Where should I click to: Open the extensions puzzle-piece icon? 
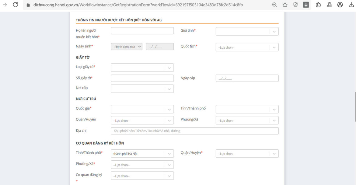point(318,5)
